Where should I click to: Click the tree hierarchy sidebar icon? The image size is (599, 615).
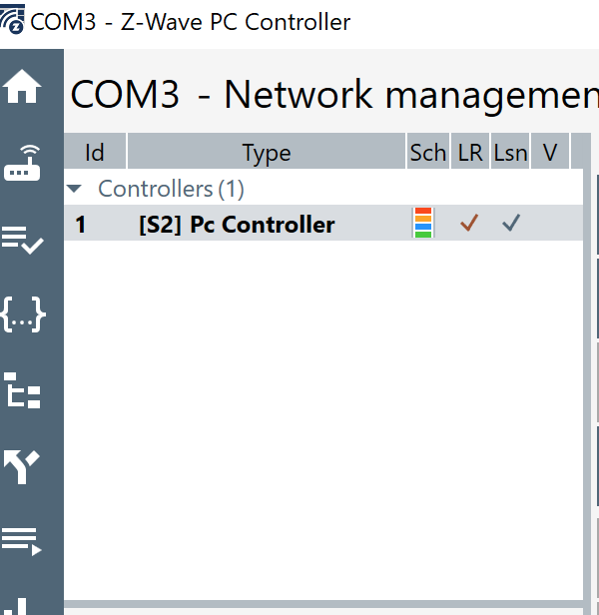[x=23, y=390]
